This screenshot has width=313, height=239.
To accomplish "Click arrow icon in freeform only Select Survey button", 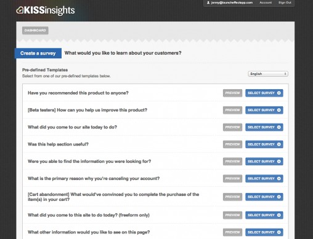I will [279, 215].
